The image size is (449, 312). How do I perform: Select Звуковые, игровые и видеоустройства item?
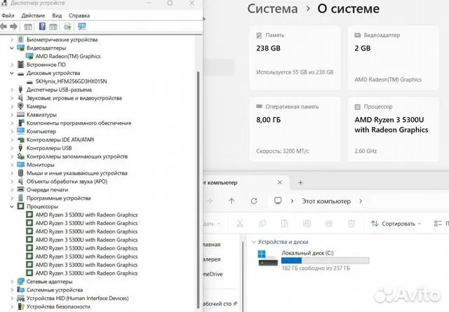tap(74, 98)
